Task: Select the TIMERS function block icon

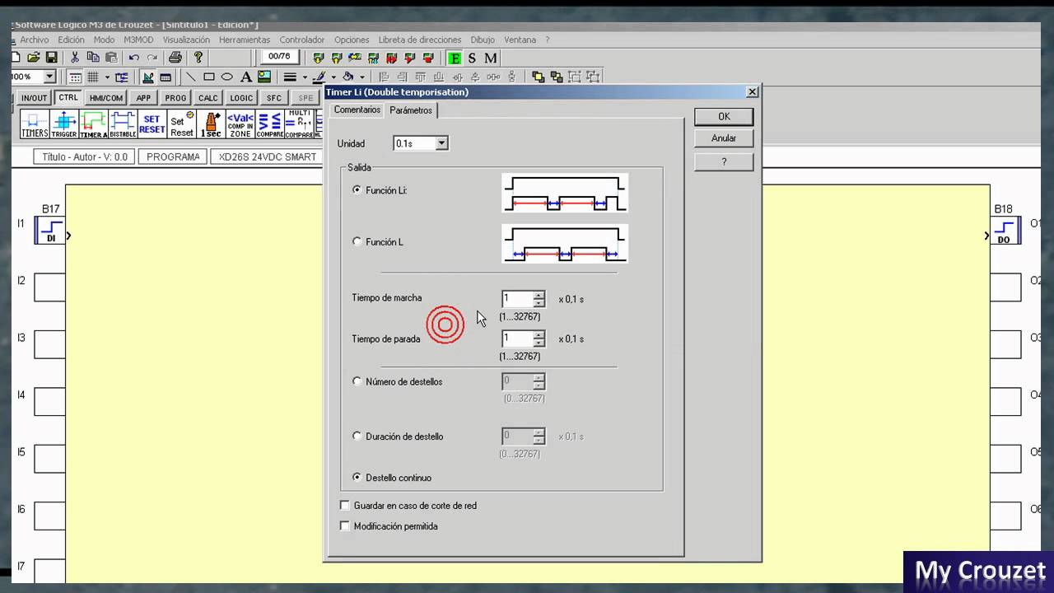Action: (x=35, y=124)
